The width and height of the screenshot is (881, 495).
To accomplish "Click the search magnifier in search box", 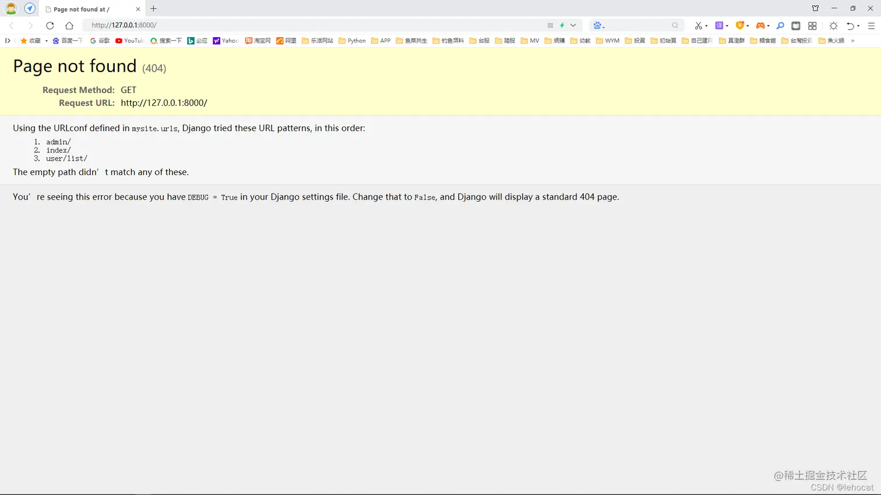I will (x=675, y=26).
